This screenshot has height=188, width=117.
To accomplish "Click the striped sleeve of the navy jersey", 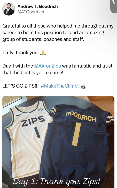I will coord(110,119).
